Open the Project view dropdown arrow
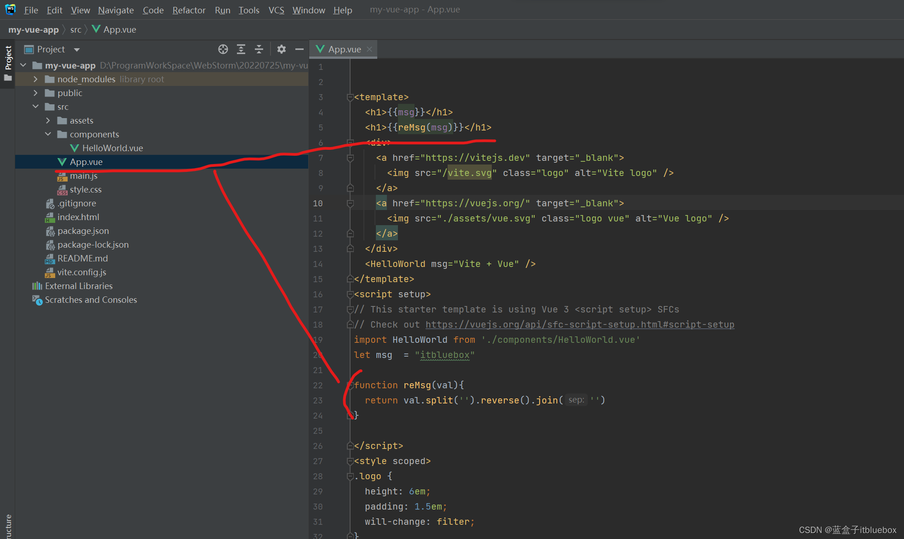Image resolution: width=904 pixels, height=539 pixels. click(77, 50)
